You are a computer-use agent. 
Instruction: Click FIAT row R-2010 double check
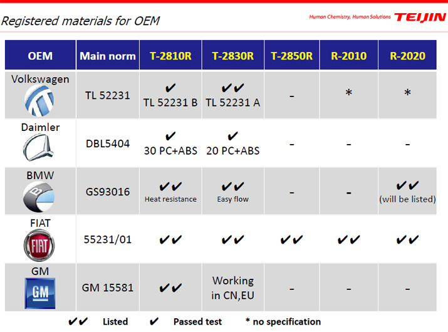[349, 239]
